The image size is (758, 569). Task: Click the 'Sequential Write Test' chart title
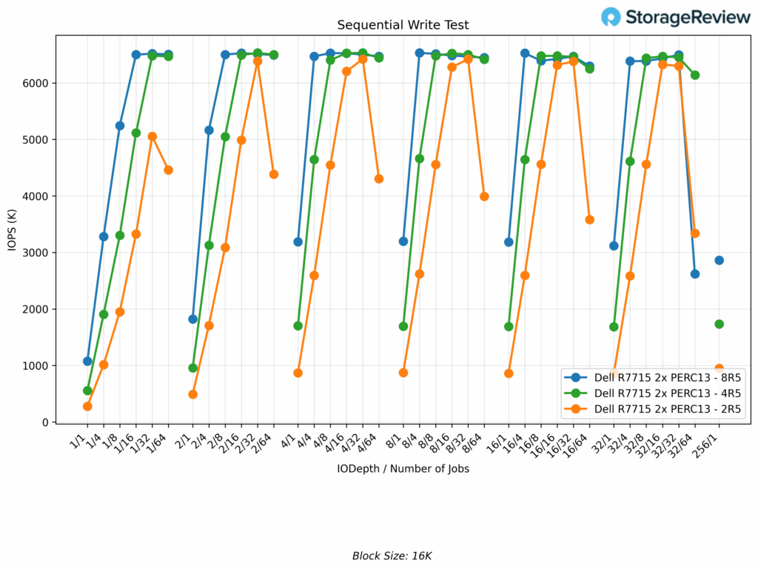[x=403, y=25]
